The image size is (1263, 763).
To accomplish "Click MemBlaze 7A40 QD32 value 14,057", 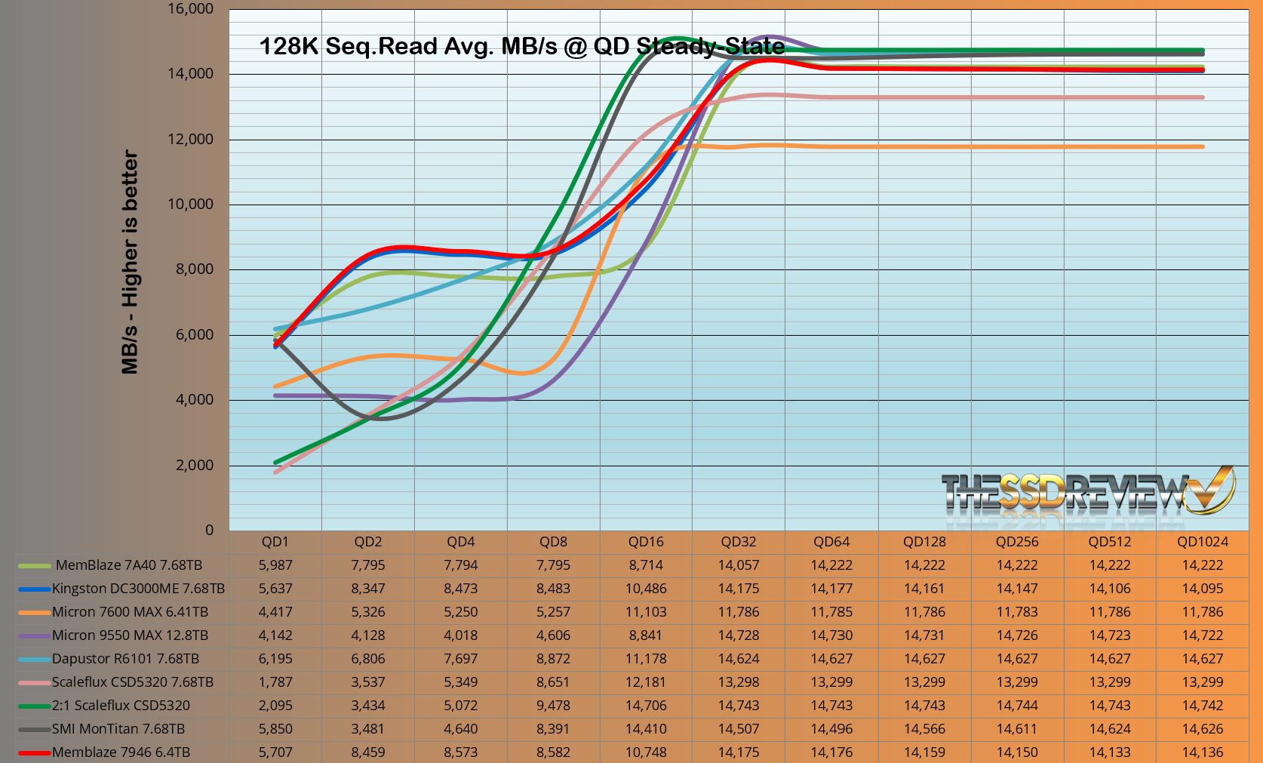I will click(739, 565).
